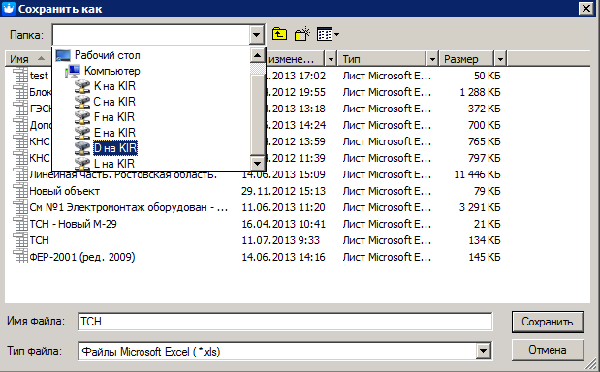The width and height of the screenshot is (600, 372).
Task: Click the scroll up arrow in folder list
Action: point(257,56)
